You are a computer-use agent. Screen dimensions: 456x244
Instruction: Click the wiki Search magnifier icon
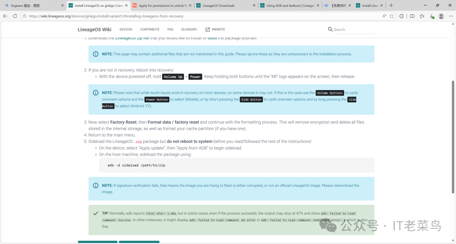click(330, 29)
